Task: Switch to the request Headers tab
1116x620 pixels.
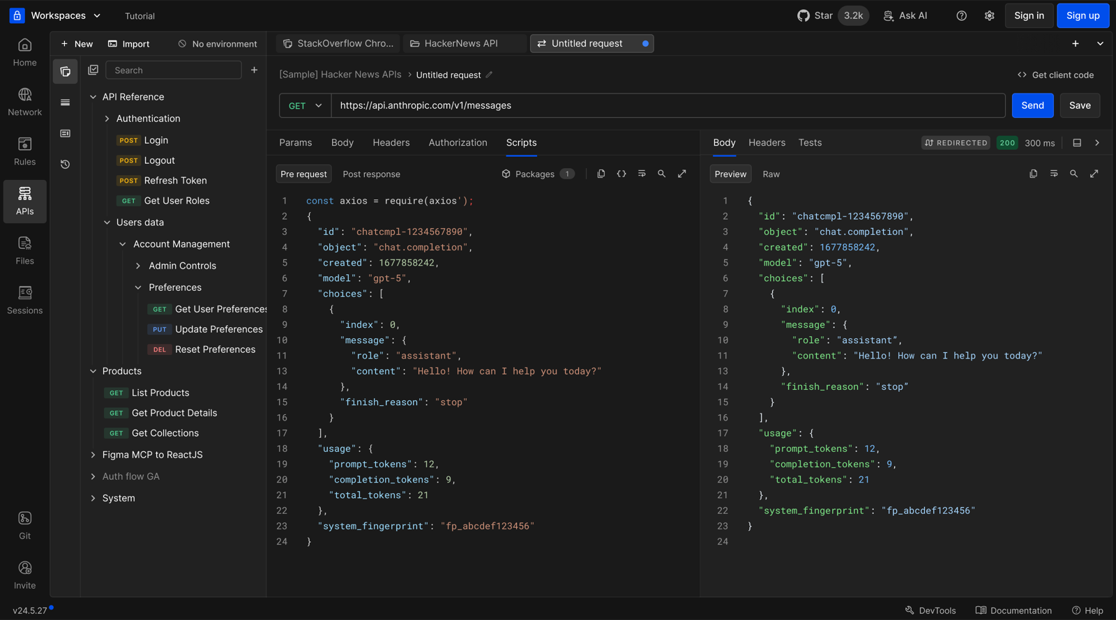Action: point(391,142)
